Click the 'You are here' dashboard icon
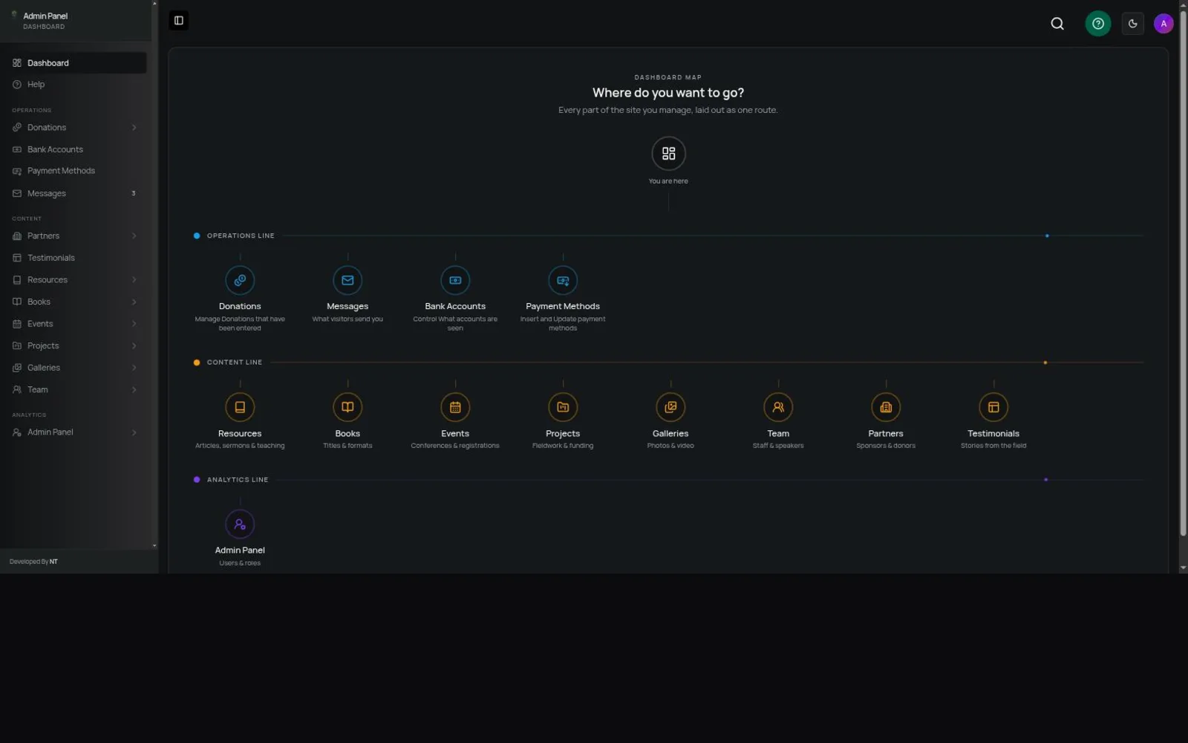Screen dimensions: 1188x743 click(x=668, y=154)
